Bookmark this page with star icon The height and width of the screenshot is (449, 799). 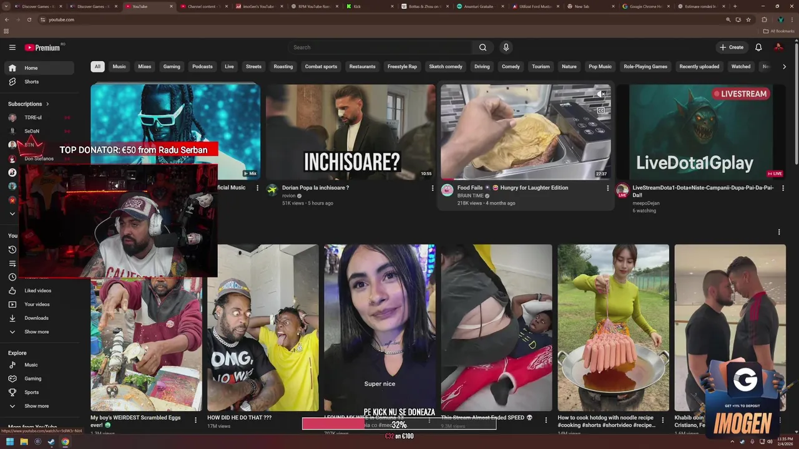pyautogui.click(x=748, y=19)
